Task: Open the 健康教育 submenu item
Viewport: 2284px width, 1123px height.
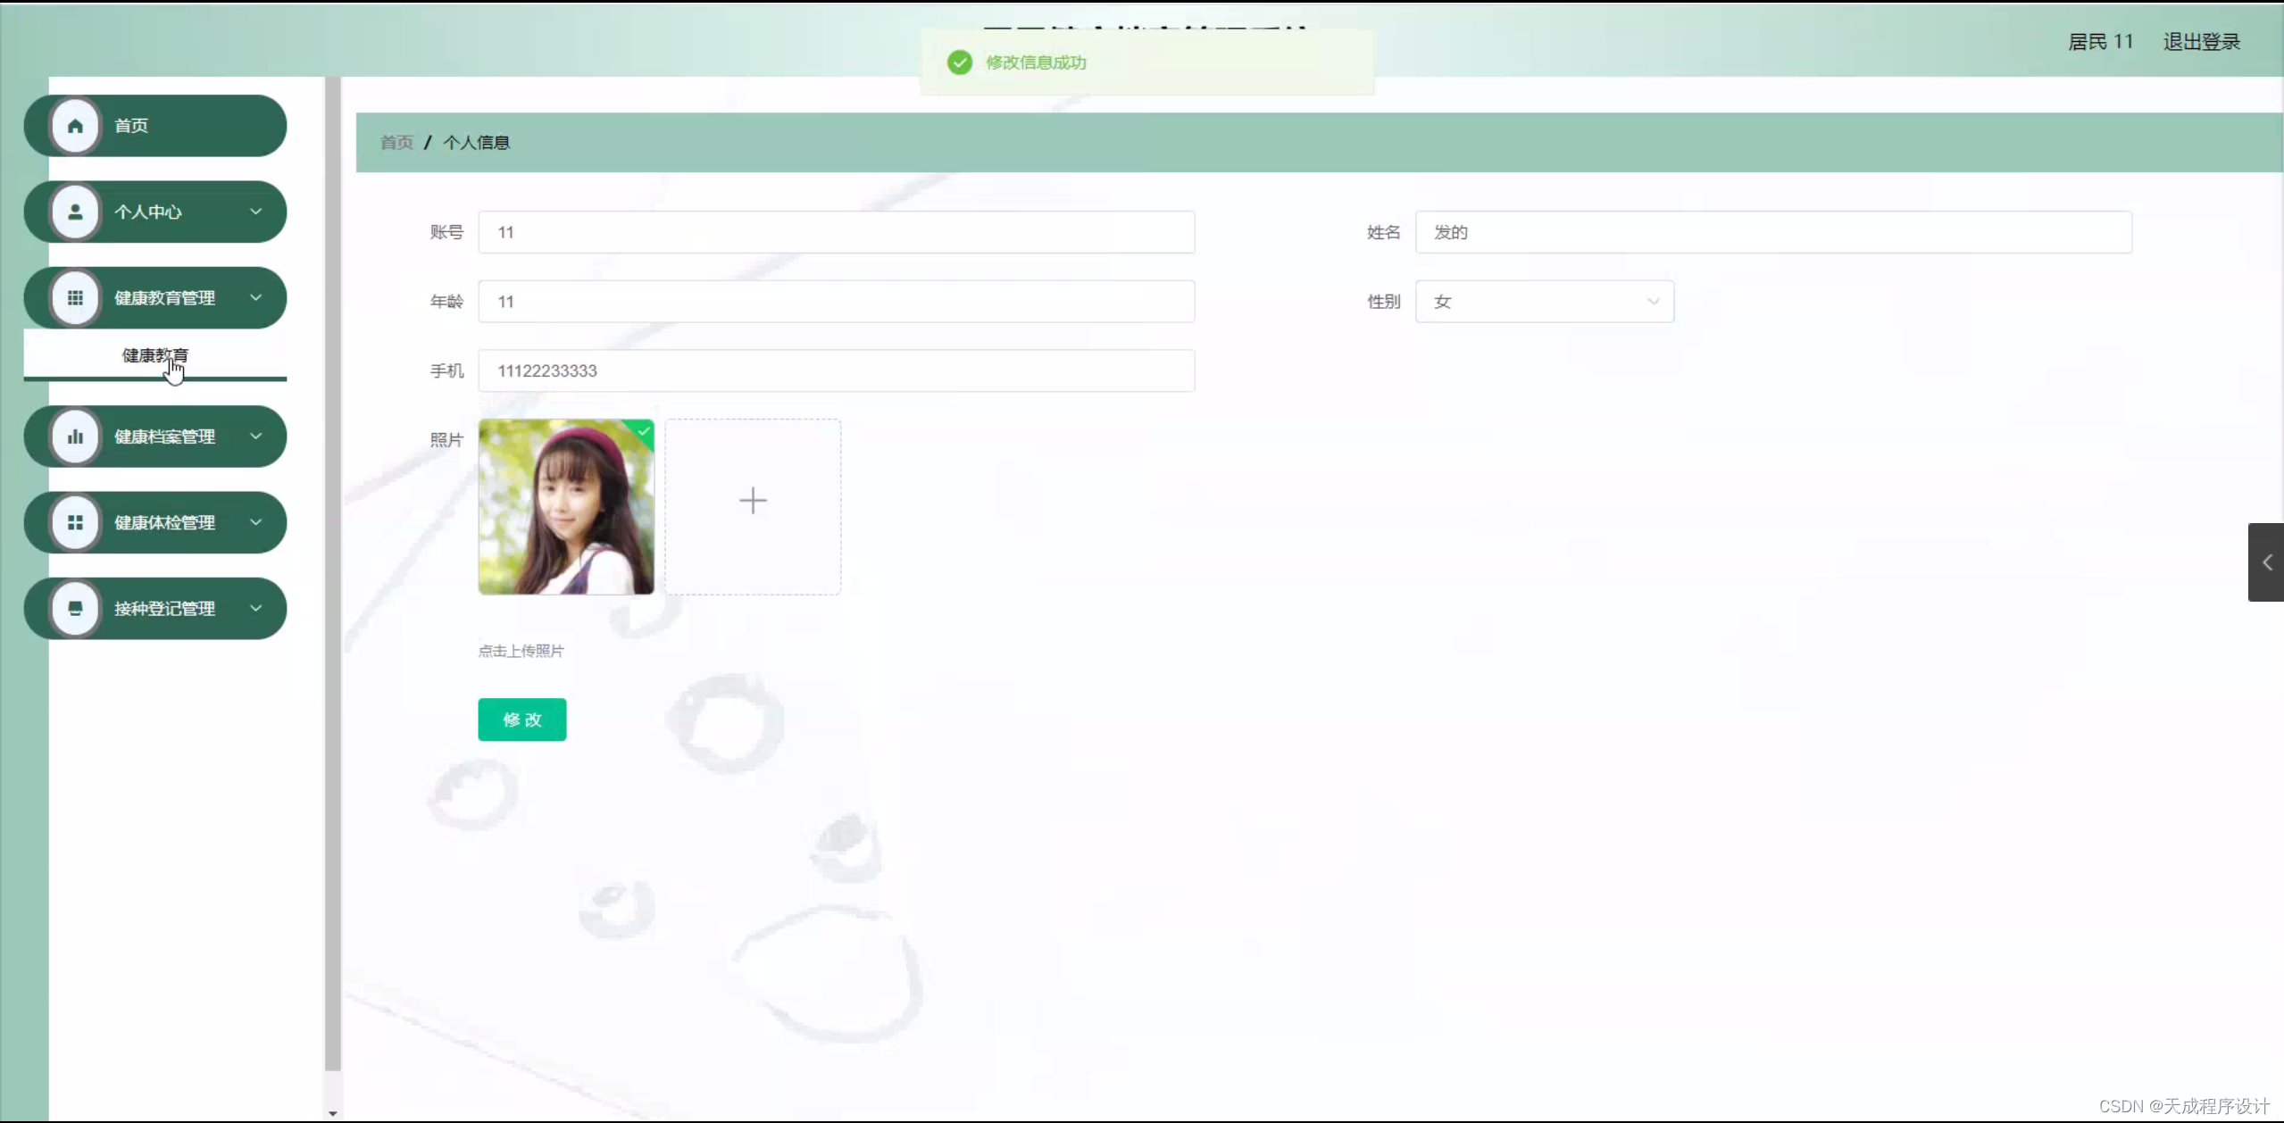Action: [154, 355]
